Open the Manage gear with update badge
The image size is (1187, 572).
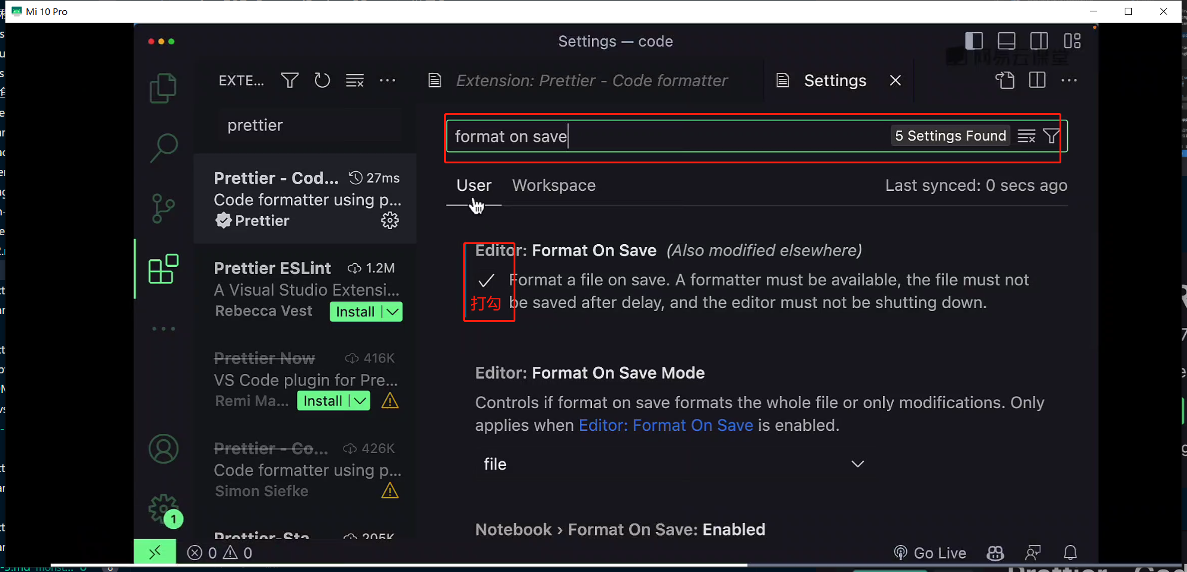(165, 510)
